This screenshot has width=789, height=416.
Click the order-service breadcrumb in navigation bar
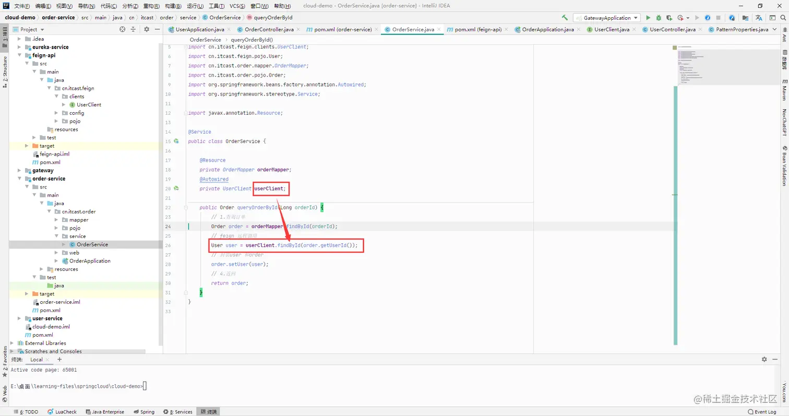(58, 18)
